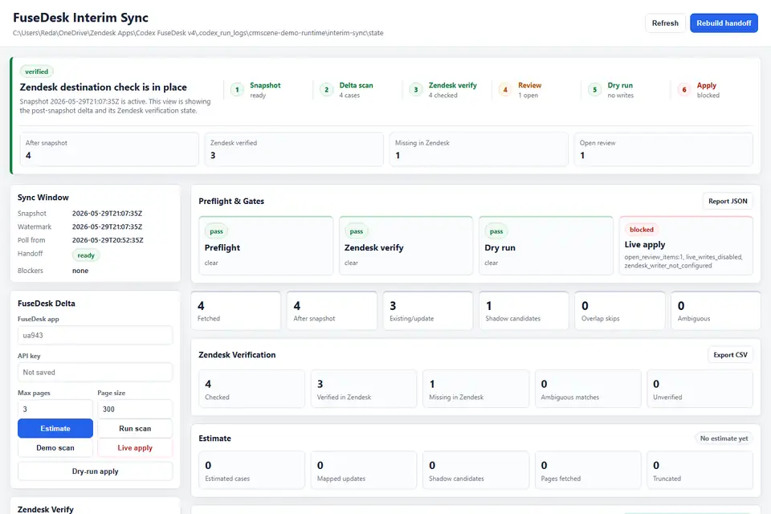Click pass badge on Preflight card
The image size is (771, 514).
[x=216, y=231]
